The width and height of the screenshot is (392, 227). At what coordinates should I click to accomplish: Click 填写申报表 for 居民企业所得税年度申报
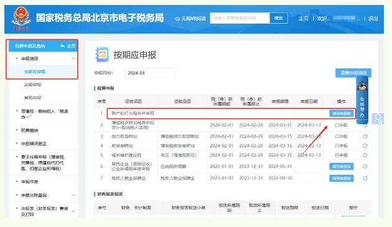click(x=342, y=167)
